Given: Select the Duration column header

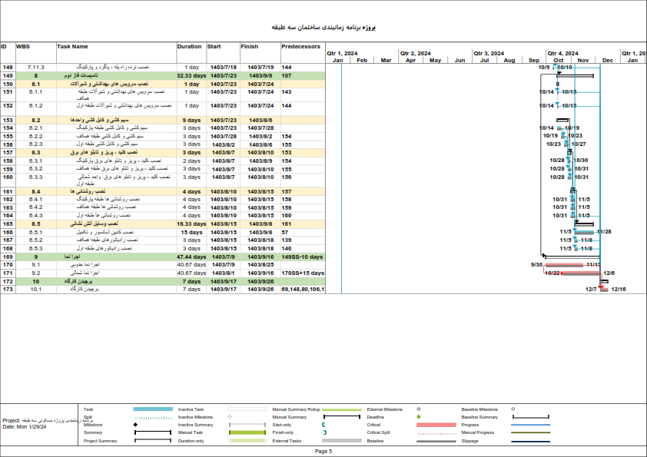Looking at the screenshot, I should pos(190,46).
